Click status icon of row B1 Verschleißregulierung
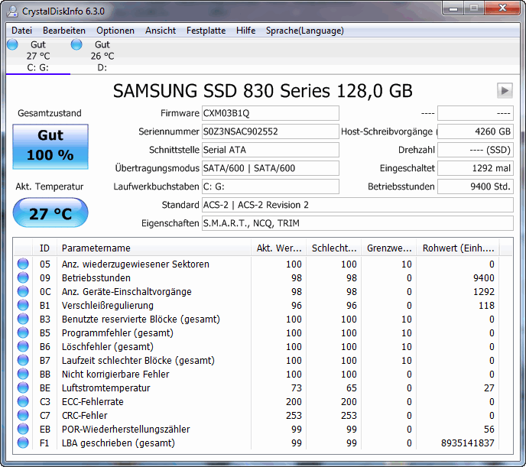Screen dimensions: 526x467 click(x=23, y=305)
